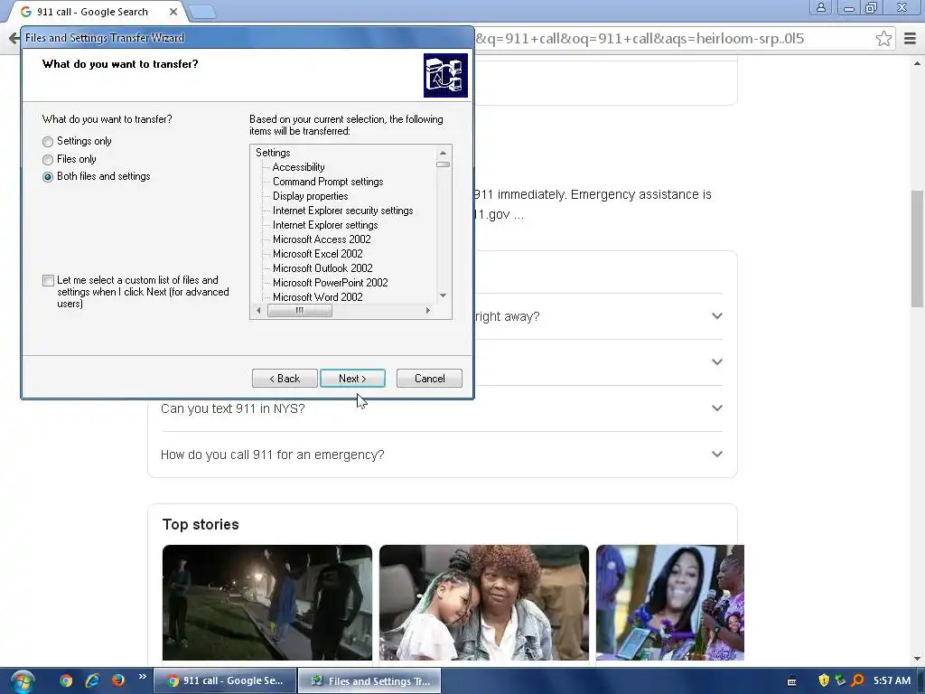Viewport: 925px width, 694px height.
Task: Click the keyboard tray icon
Action: pos(791,681)
